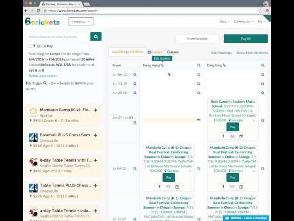Viewport: 294px width, 221px height.
Task: Add 4-day Table Tennis • 1-da... via plus
Action: click(96, 211)
